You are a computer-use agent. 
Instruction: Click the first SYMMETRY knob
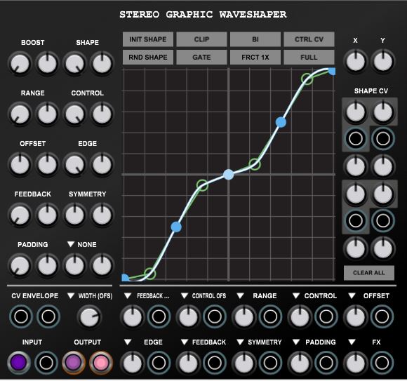point(75,215)
